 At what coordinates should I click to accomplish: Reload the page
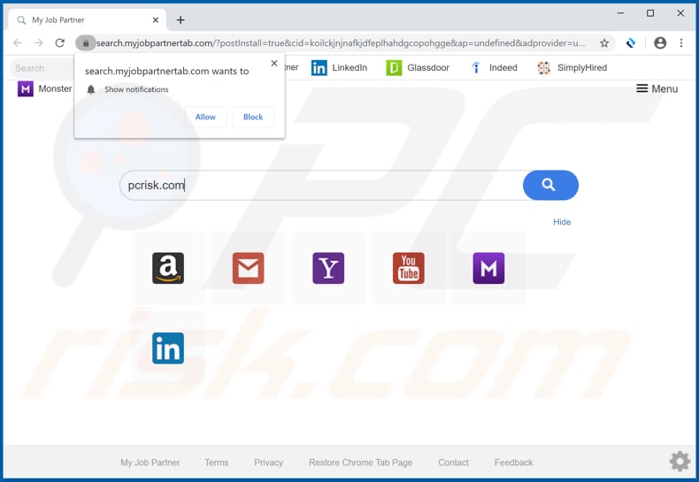coord(60,42)
